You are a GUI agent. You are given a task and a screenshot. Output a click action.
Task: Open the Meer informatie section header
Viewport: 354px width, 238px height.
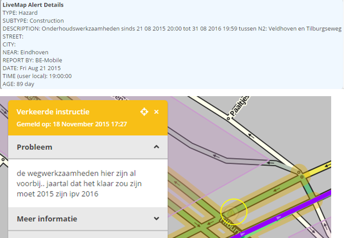click(47, 219)
